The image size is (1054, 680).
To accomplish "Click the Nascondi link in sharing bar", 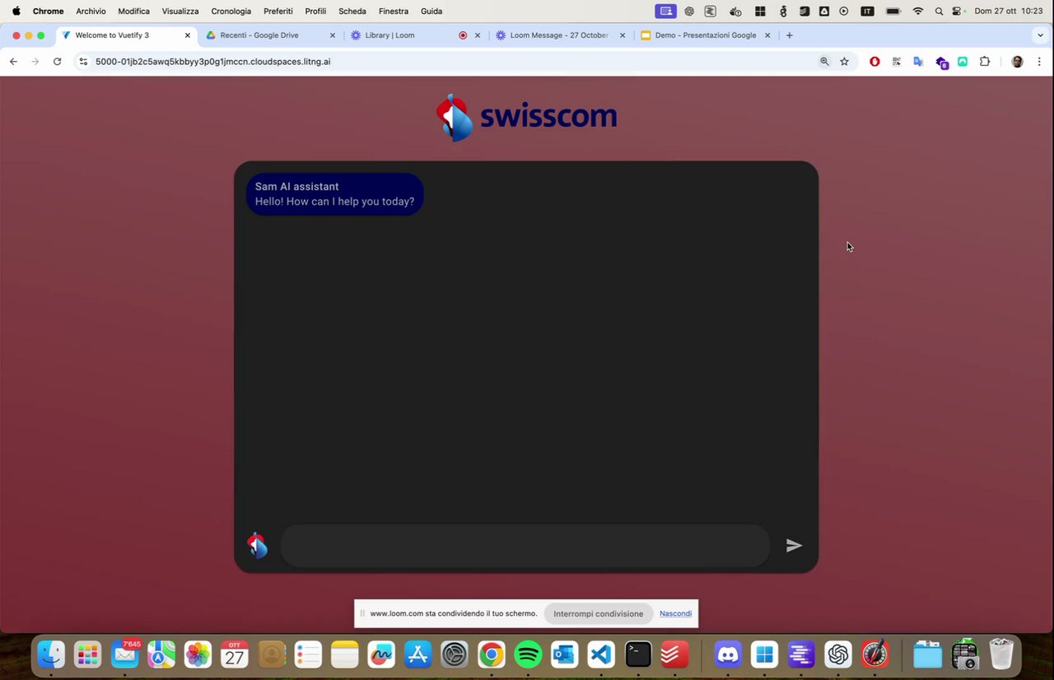I will 675,614.
